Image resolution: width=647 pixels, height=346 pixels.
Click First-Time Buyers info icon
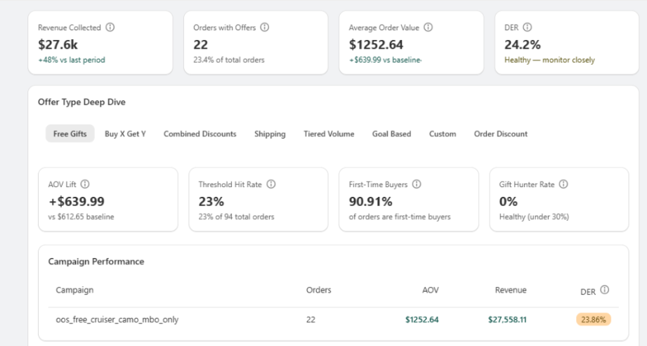pyautogui.click(x=417, y=184)
